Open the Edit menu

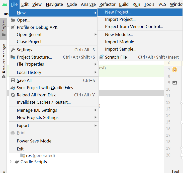tap(25, 4)
